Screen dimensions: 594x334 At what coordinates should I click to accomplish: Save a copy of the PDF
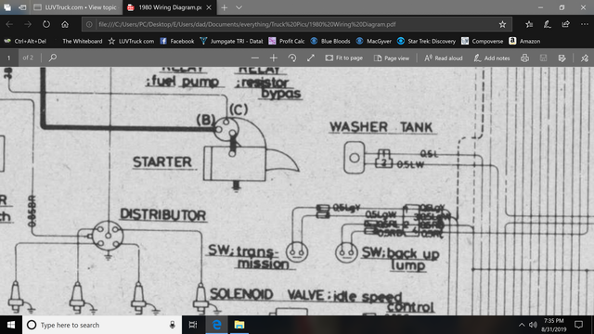(562, 58)
